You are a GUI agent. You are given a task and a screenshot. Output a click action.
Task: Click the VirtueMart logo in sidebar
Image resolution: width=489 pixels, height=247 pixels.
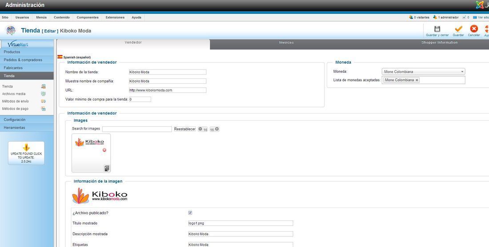coord(18,44)
